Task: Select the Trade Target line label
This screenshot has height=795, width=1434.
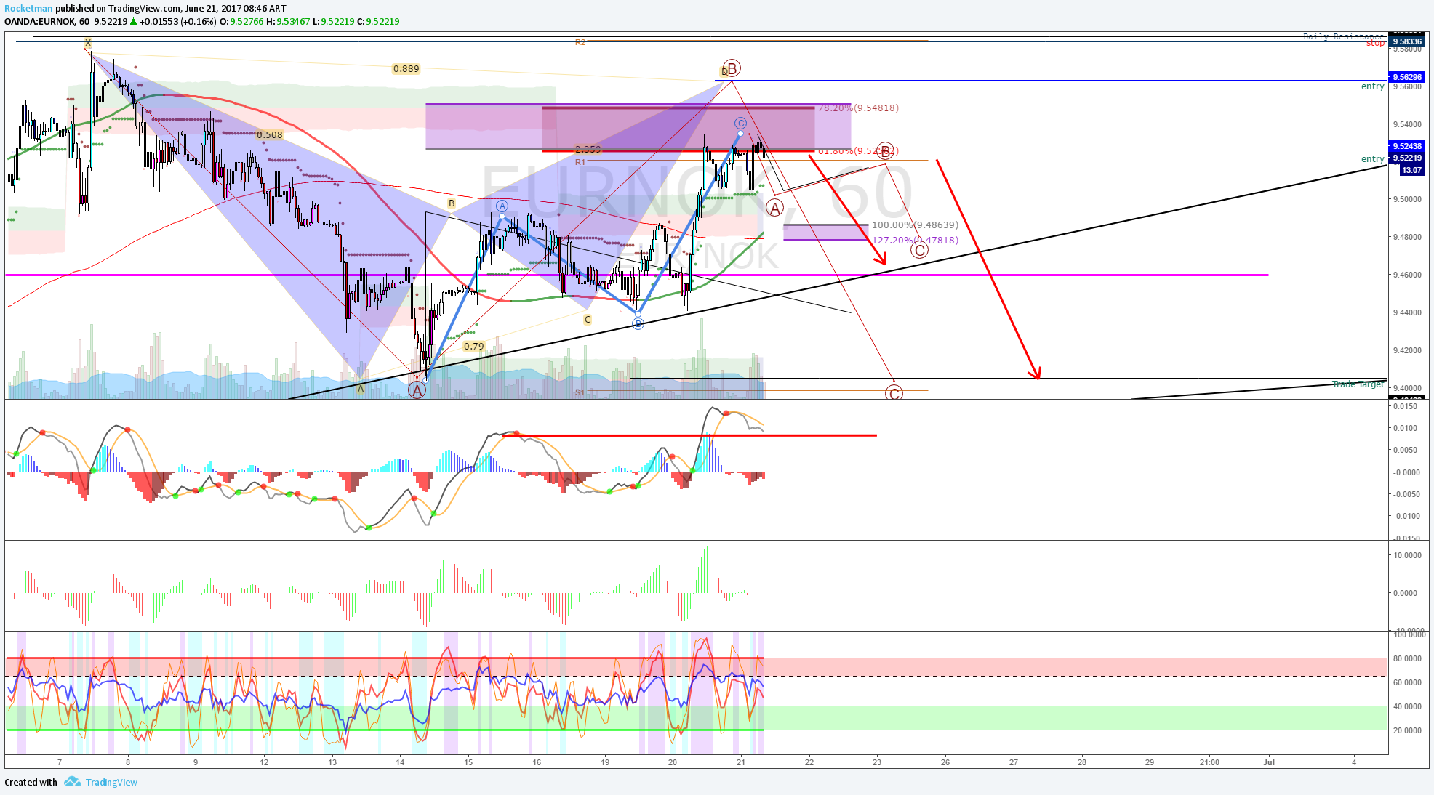Action: click(1358, 384)
